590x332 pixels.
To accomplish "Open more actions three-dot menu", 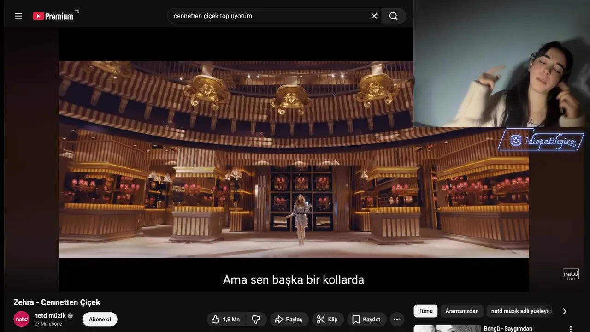I will 397,320.
